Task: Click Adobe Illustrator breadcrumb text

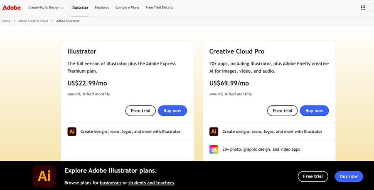Action: coord(68,21)
